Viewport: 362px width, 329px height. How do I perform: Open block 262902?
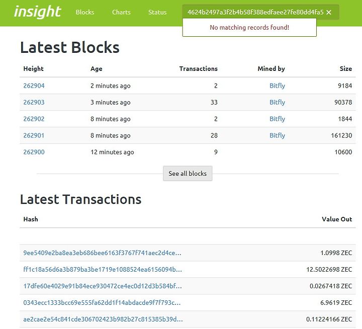[x=34, y=119]
